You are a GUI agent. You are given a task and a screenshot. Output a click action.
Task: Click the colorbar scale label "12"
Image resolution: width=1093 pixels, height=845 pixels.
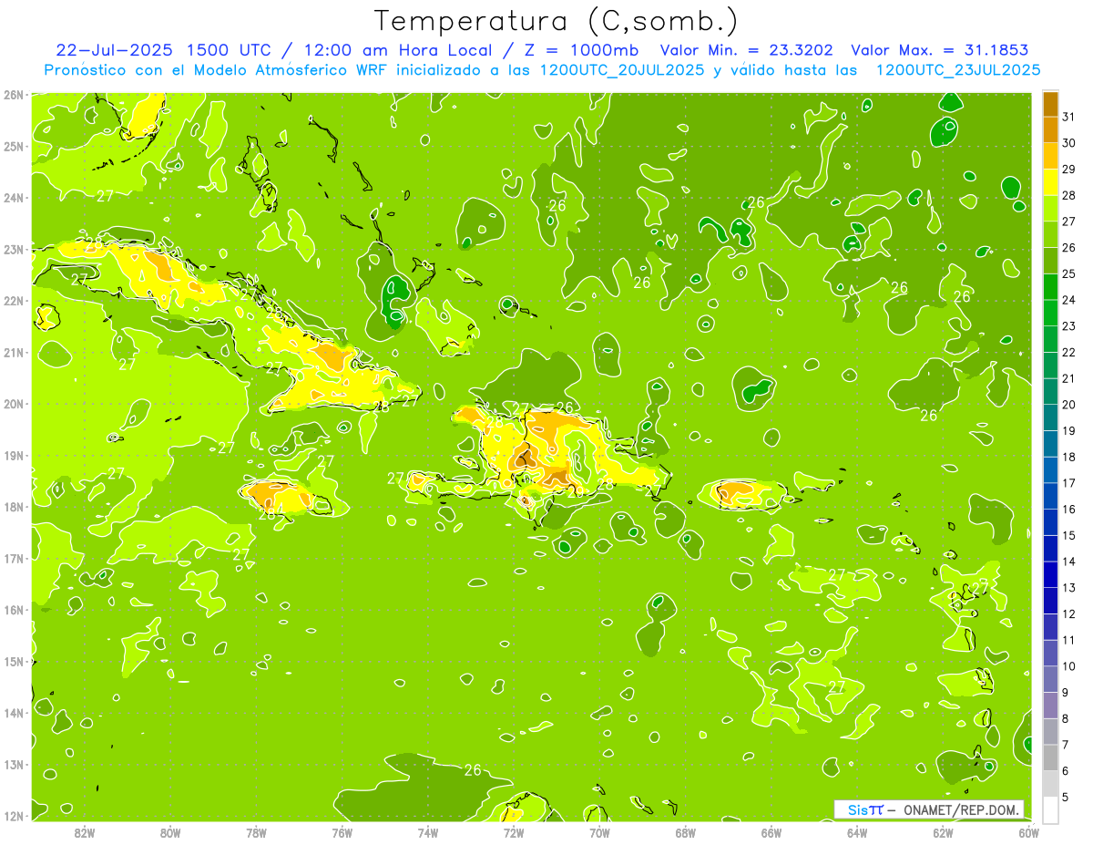pyautogui.click(x=1068, y=613)
